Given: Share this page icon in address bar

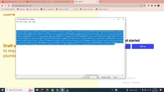Looking at the screenshot, I should (141, 6).
